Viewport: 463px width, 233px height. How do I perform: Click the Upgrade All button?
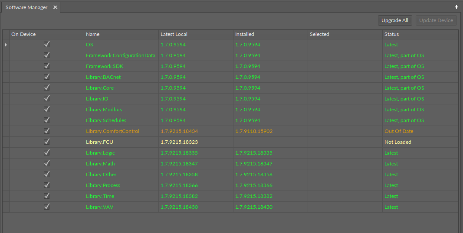395,20
